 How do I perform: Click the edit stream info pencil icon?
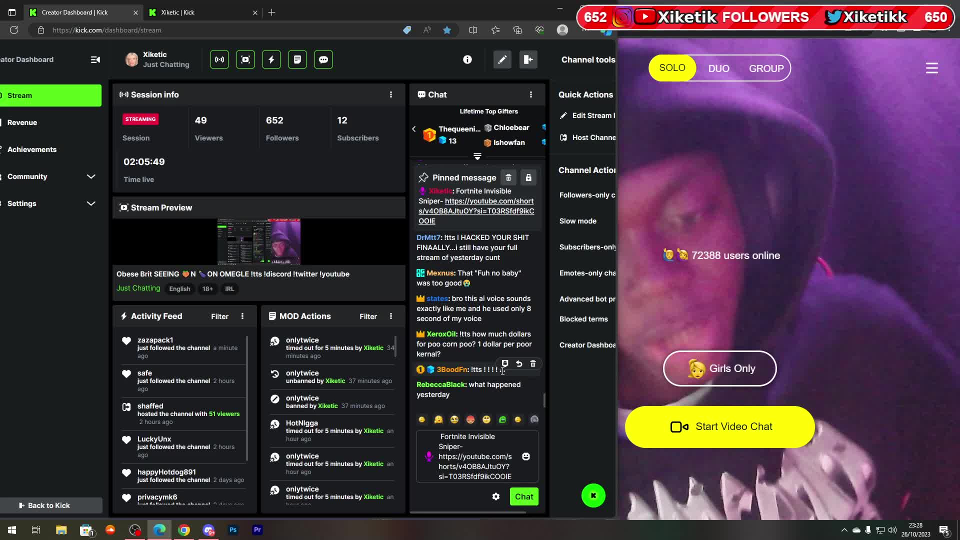click(x=502, y=59)
